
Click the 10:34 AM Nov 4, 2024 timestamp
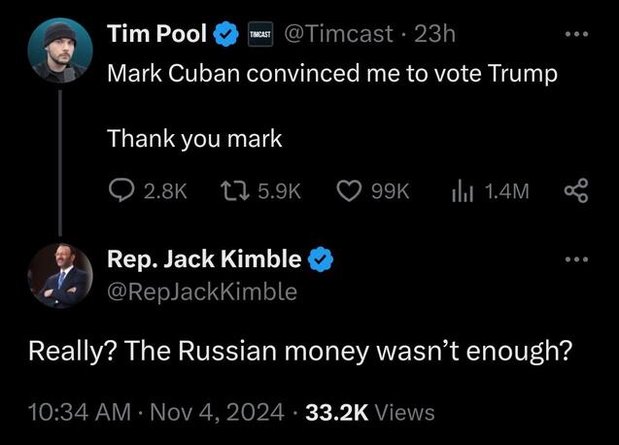click(x=156, y=412)
